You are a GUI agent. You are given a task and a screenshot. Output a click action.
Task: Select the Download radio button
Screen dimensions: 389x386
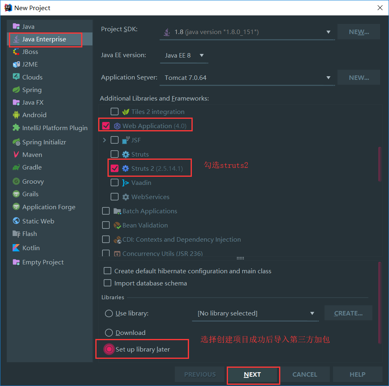point(109,332)
